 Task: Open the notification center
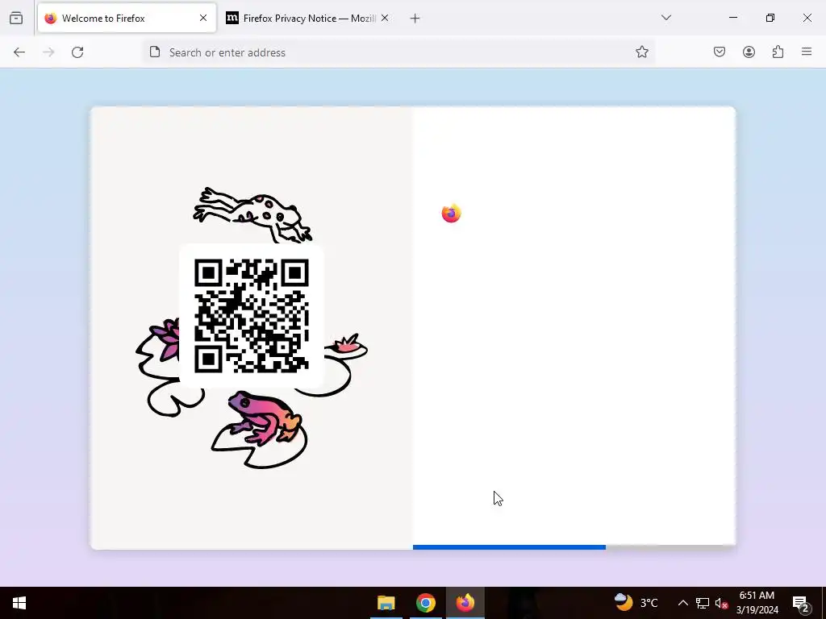pyautogui.click(x=801, y=603)
